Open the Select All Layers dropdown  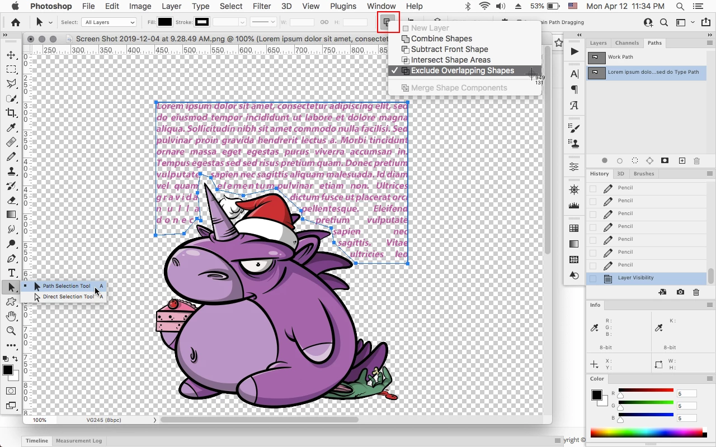(110, 22)
